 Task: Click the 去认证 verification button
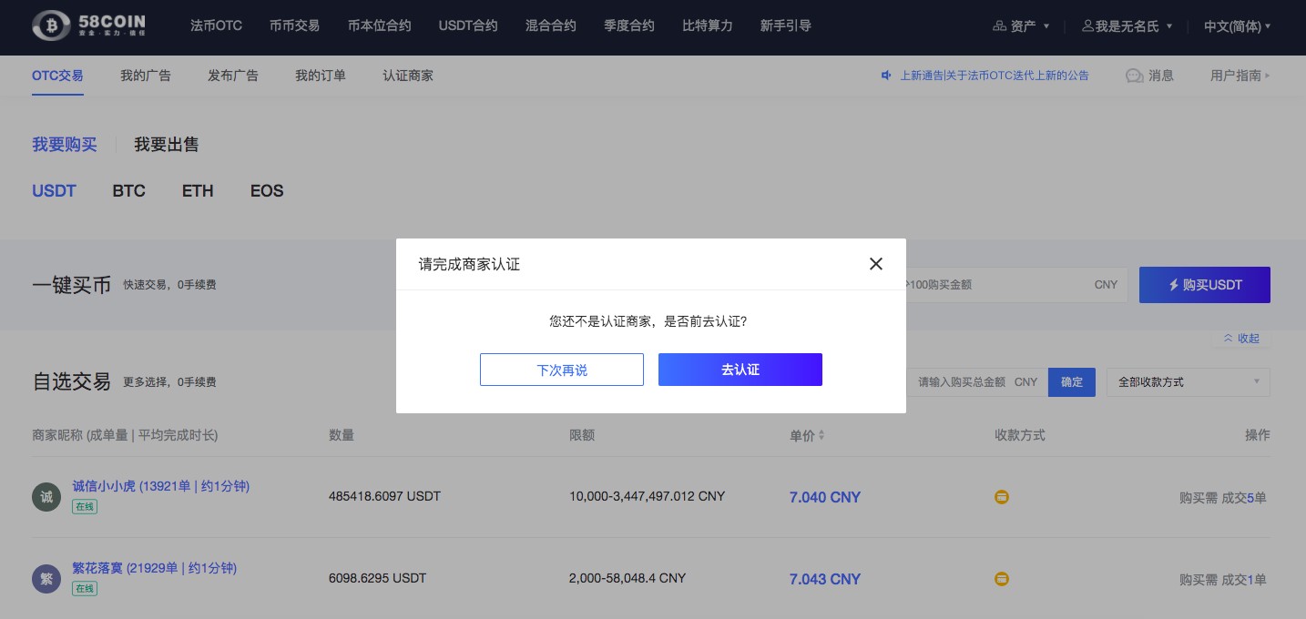[740, 370]
